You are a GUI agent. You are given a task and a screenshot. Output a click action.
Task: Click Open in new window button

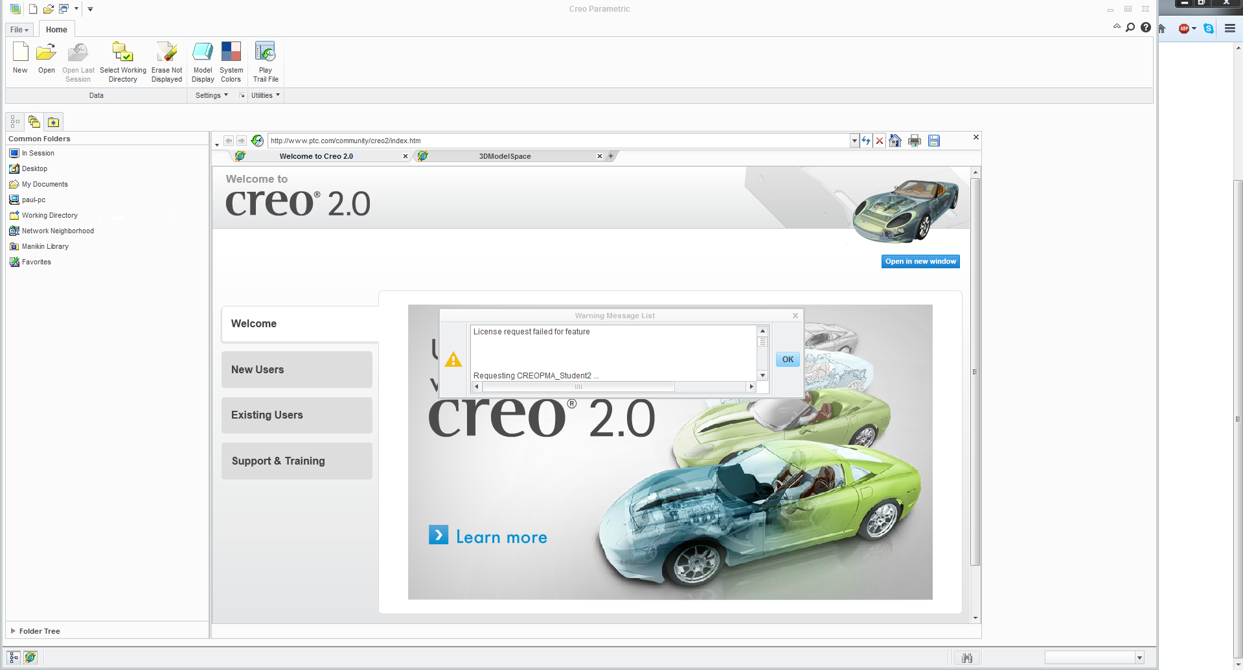coord(920,261)
